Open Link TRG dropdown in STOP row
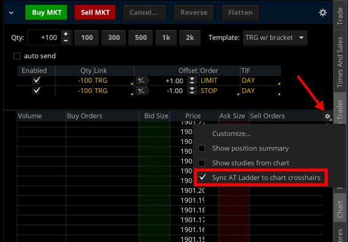Viewport: 348px width, 242px height. (114, 91)
